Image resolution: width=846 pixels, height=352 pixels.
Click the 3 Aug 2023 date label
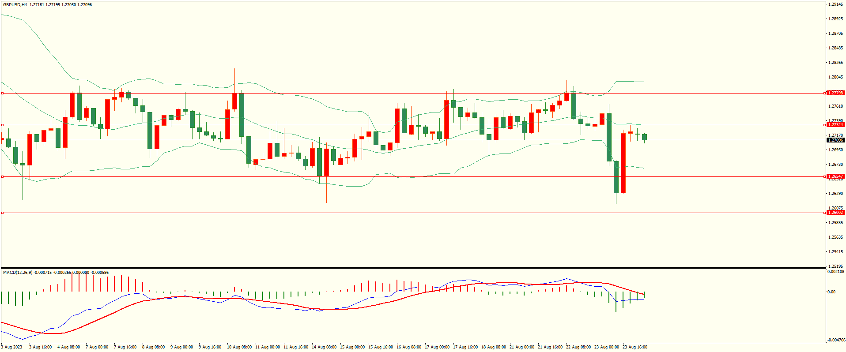coord(11,347)
